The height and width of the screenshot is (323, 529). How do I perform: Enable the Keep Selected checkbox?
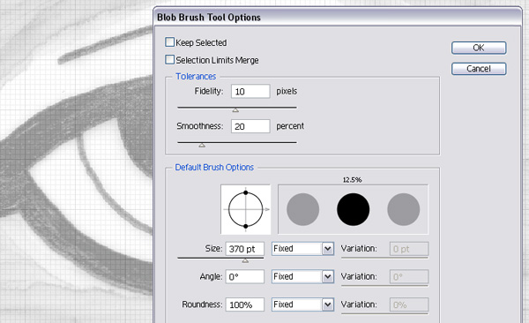[x=169, y=42]
